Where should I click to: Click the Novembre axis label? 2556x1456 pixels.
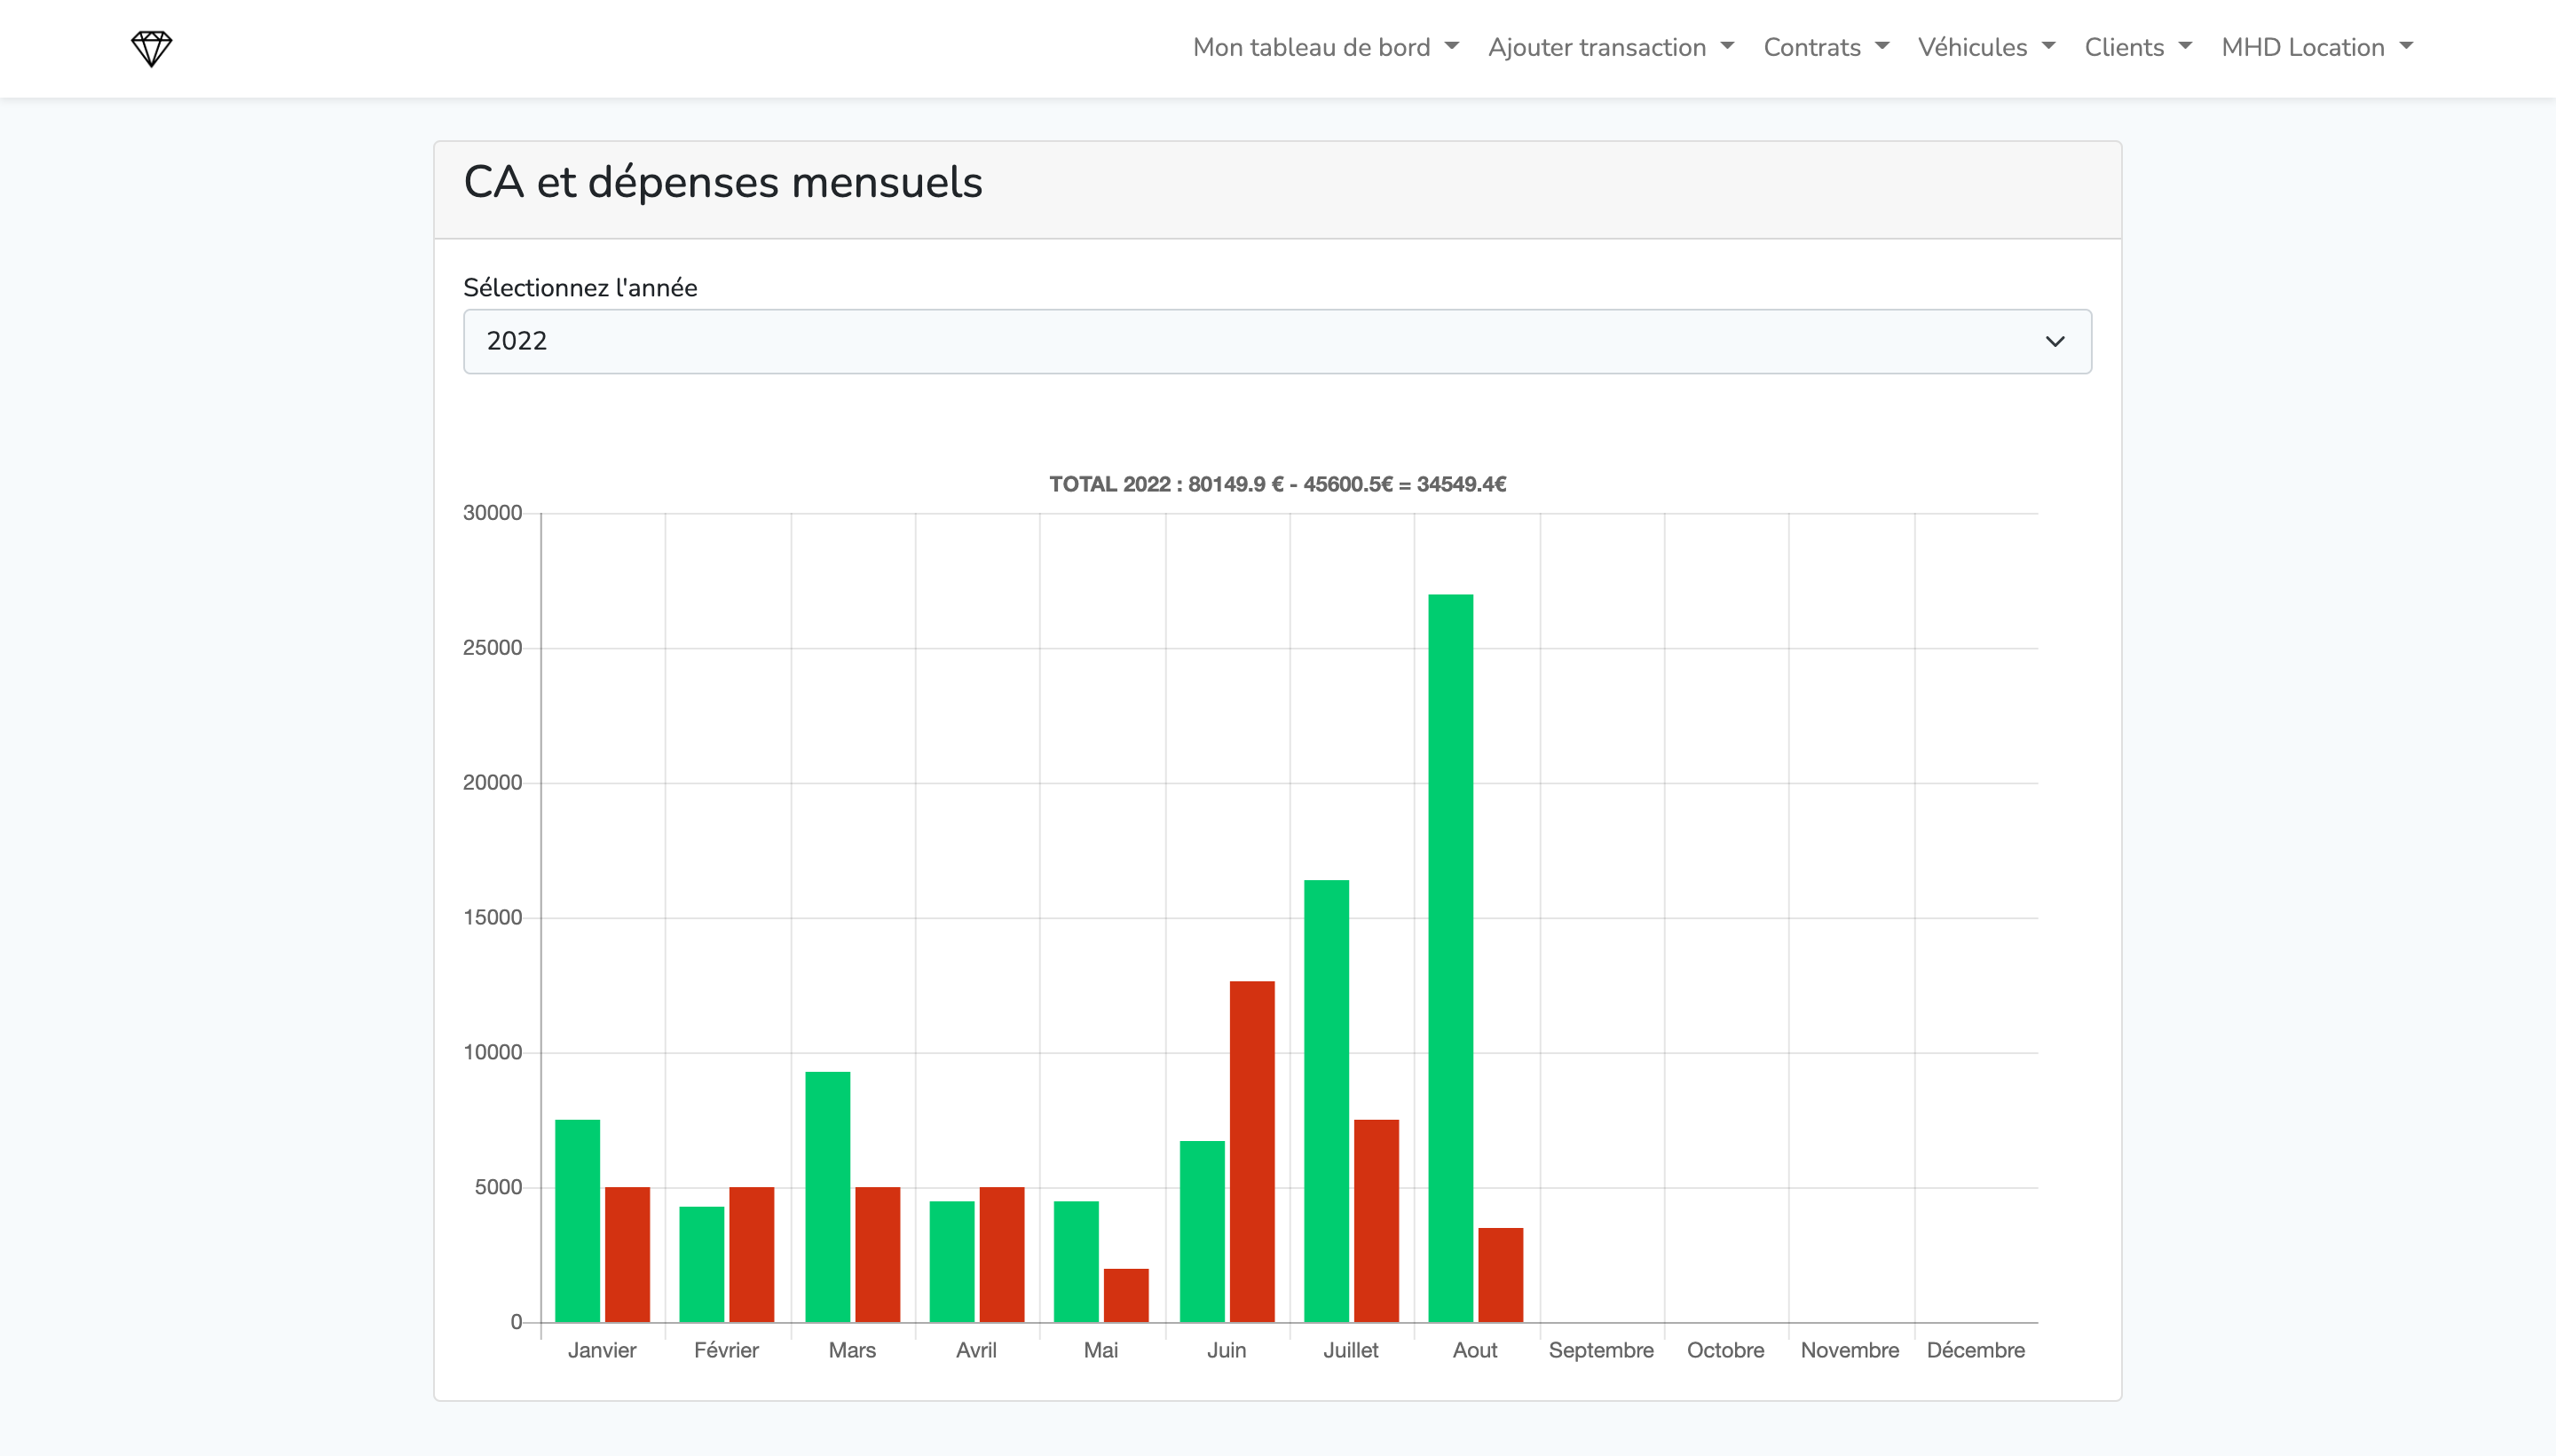pos(1850,1350)
